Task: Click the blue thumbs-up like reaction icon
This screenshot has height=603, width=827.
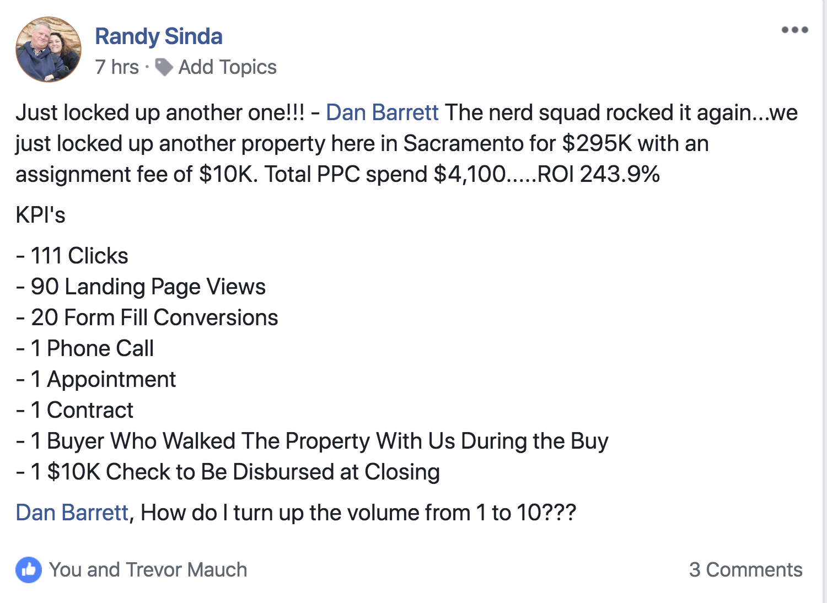Action: pos(29,569)
